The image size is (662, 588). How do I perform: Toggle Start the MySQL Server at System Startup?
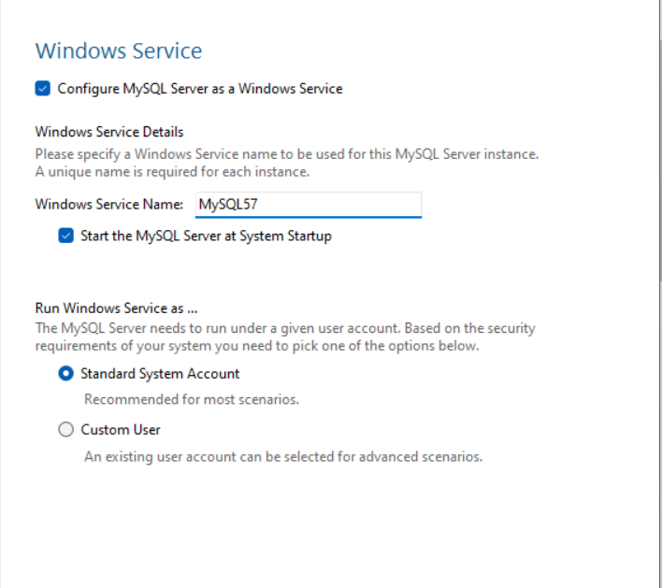65,236
